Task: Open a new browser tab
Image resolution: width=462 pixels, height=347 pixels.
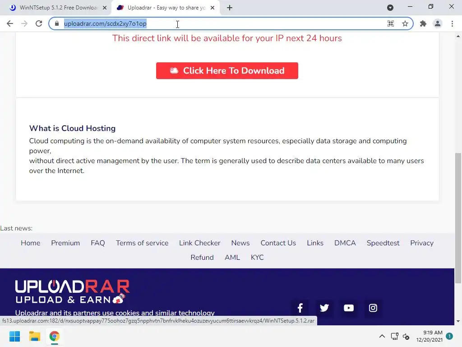Action: coord(230,8)
